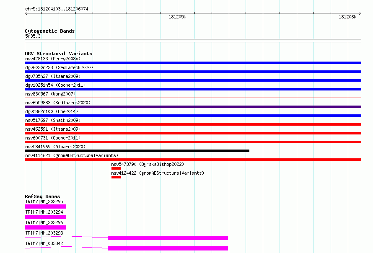Open the nsv517697 (Shaikh2009) red bar
Screen dimensions: 373x253
coord(193,124)
